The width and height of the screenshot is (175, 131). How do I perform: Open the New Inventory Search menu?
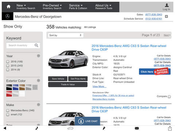(26, 7)
